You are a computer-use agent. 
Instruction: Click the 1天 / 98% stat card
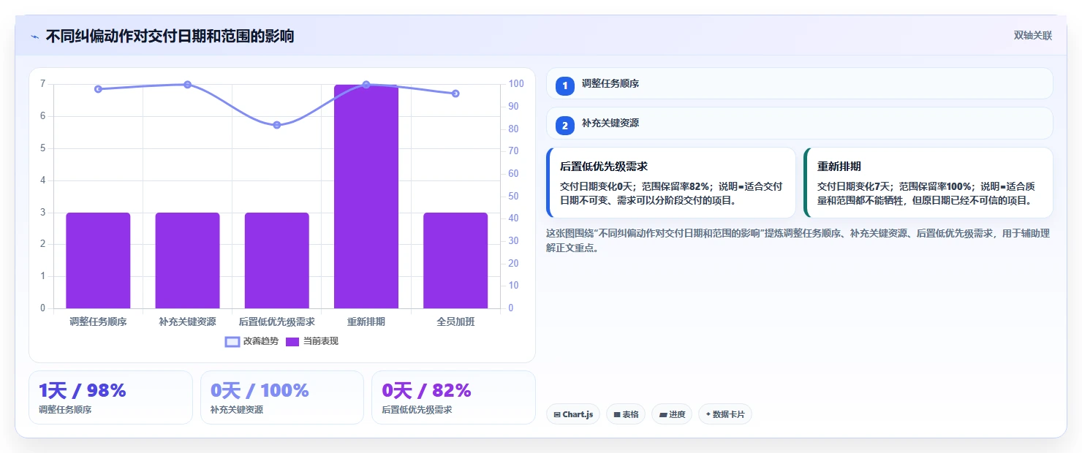pos(110,397)
